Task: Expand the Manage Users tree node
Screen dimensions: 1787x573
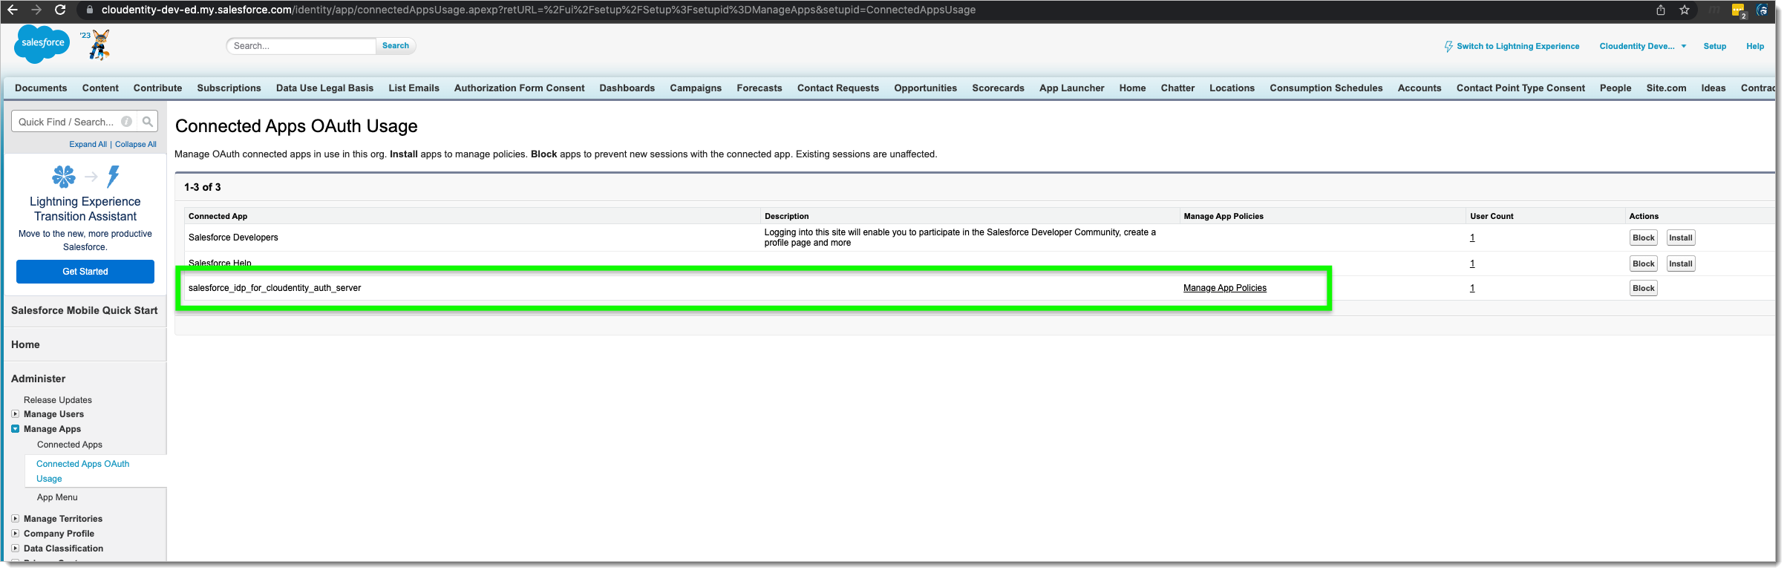Action: point(15,414)
